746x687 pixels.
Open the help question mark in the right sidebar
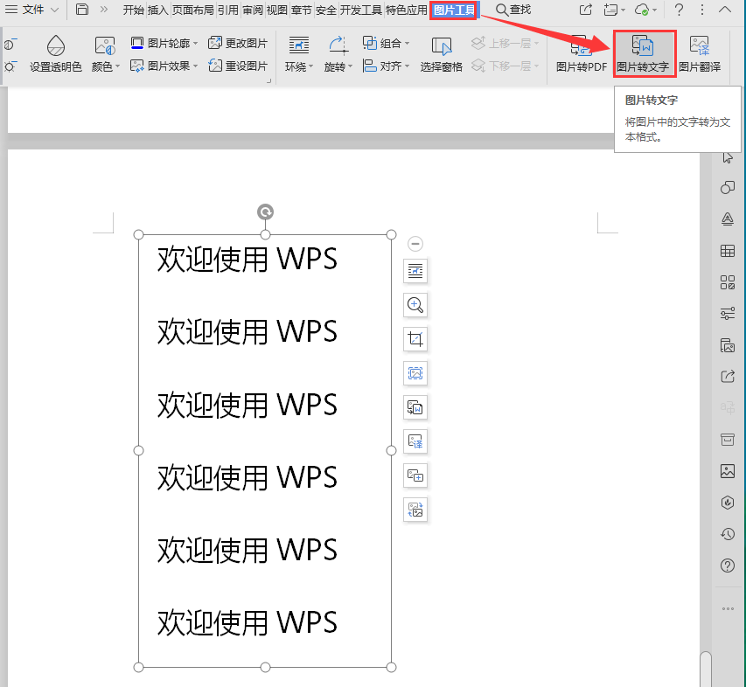pyautogui.click(x=727, y=566)
